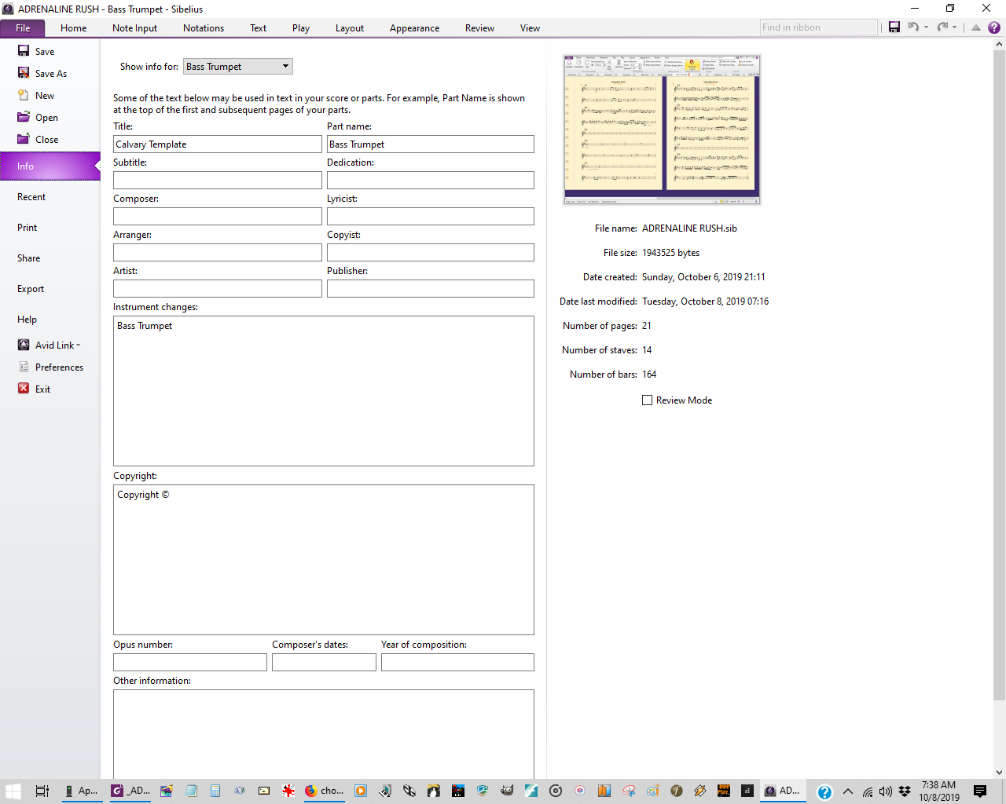Open the Text ribbon tab
Screen dimensions: 1006x804
258,27
